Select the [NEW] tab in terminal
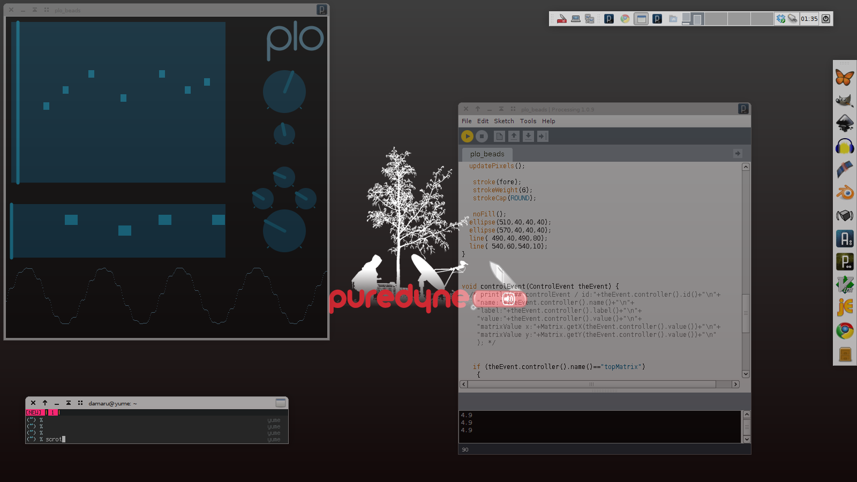 35,412
